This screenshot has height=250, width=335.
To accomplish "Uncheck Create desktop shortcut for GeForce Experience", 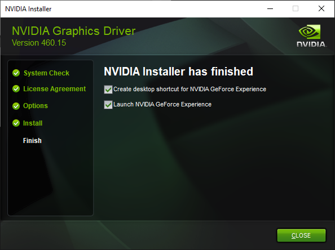I will (108, 90).
